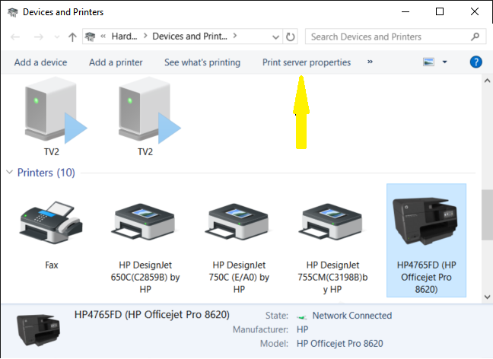The image size is (493, 359).
Task: Click the search magnifier icon
Action: click(475, 37)
